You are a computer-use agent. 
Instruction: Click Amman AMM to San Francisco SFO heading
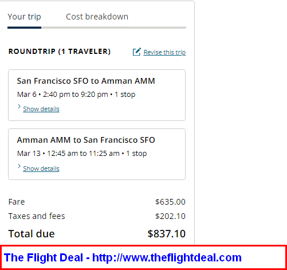click(x=86, y=140)
